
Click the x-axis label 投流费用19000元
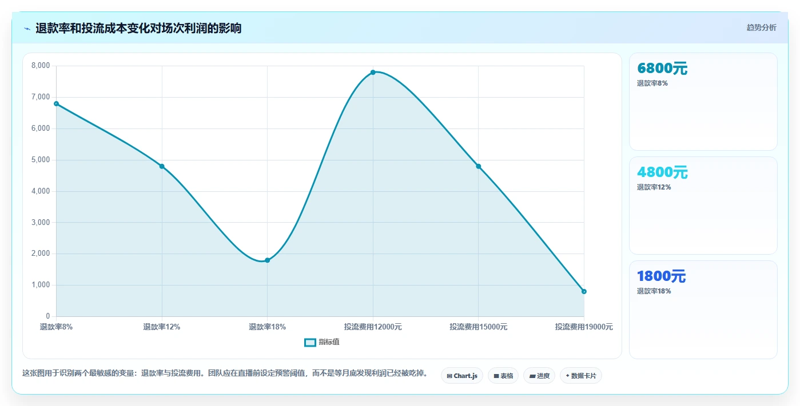pos(584,327)
